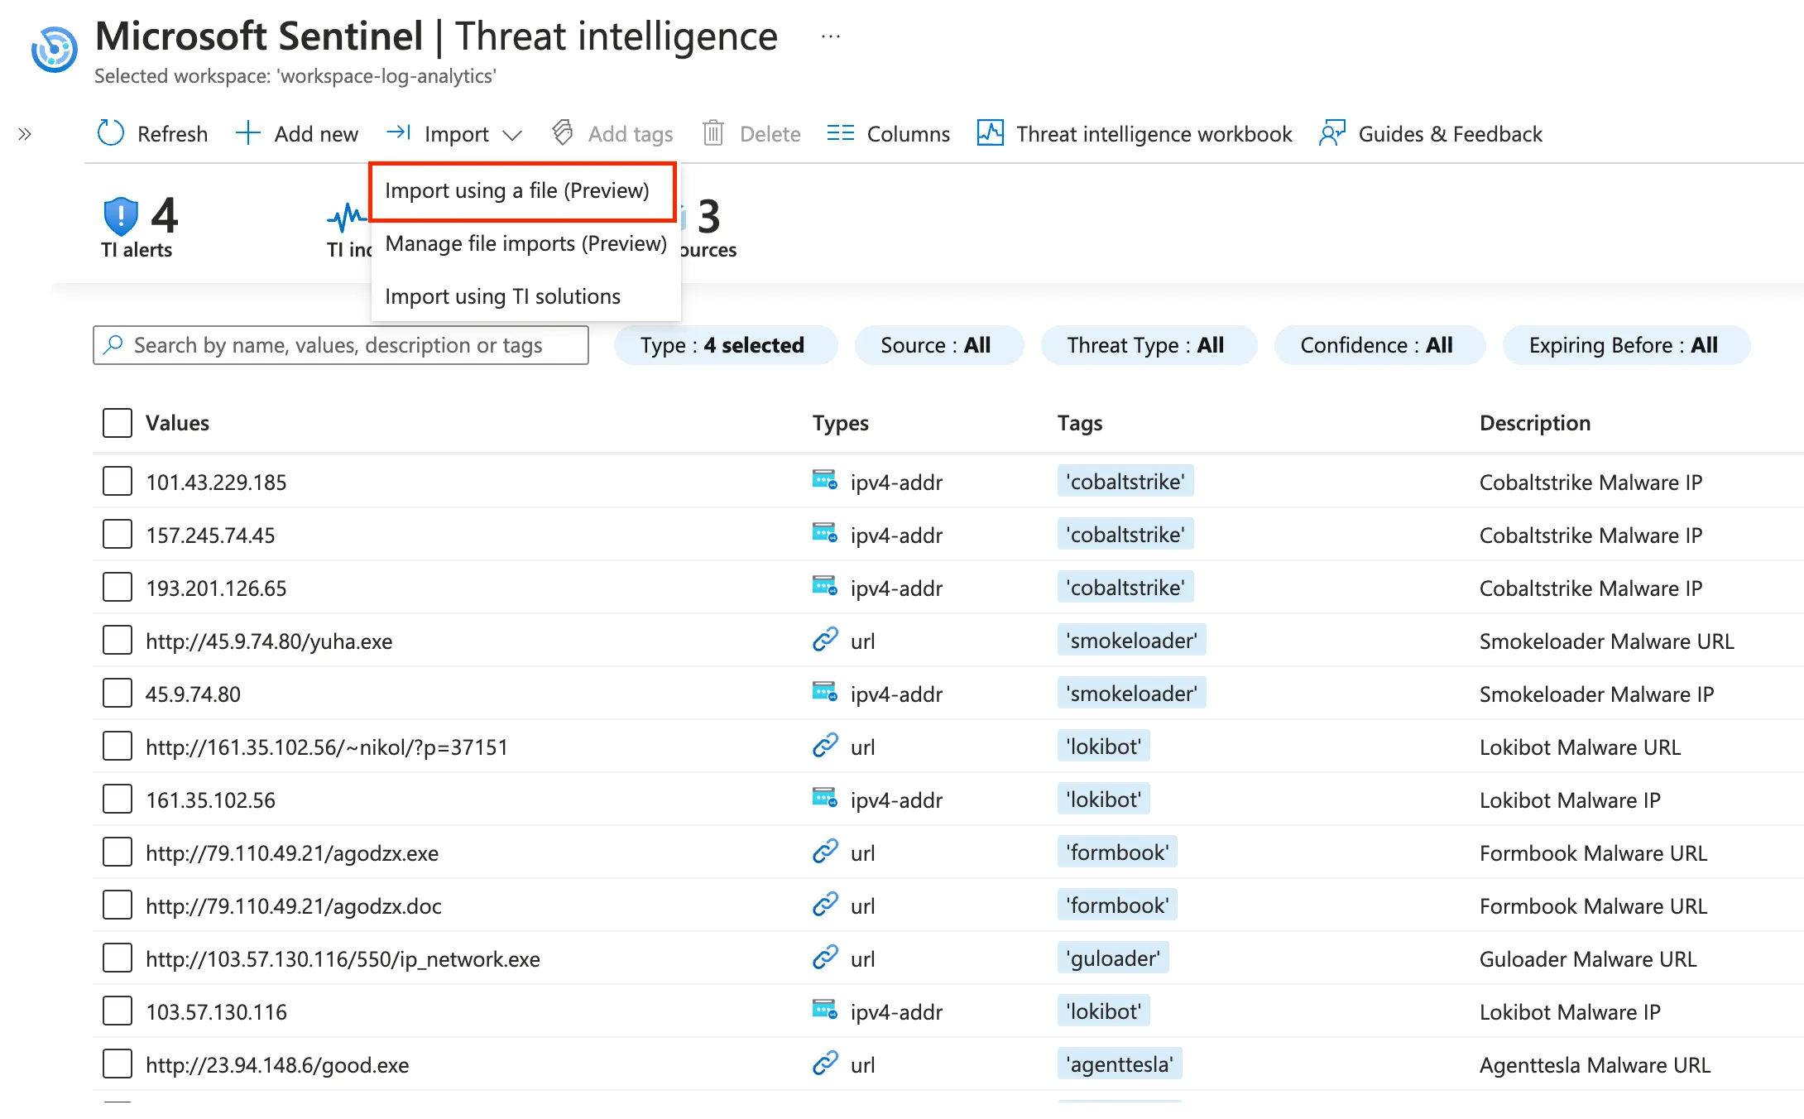The width and height of the screenshot is (1804, 1119).
Task: Choose Import using TI solutions
Action: [526, 296]
